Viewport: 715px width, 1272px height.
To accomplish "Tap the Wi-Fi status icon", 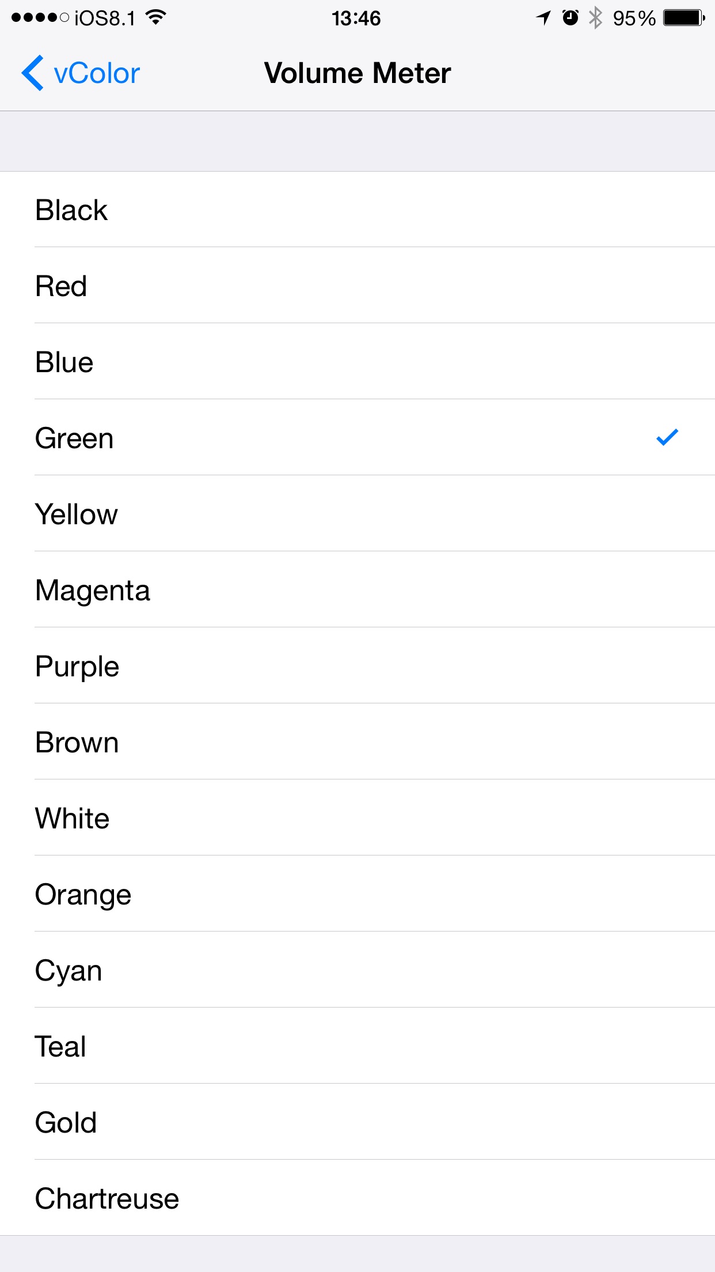I will 155,18.
